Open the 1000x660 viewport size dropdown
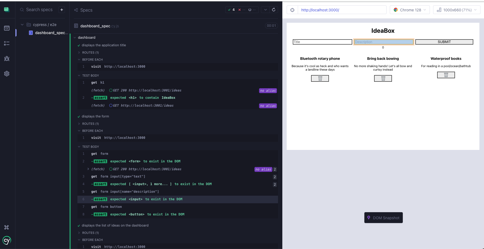Image resolution: width=484 pixels, height=249 pixels. tap(456, 10)
